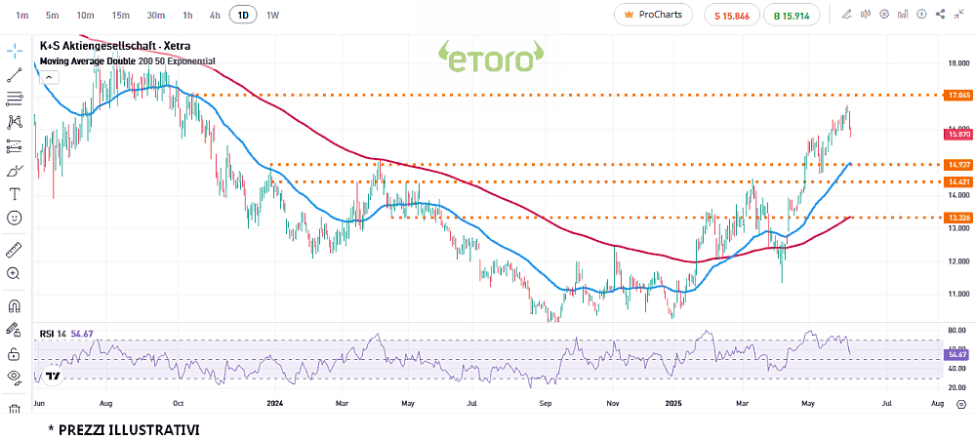This screenshot has height=439, width=976.
Task: Click the 2025 date axis label
Action: pyautogui.click(x=672, y=404)
